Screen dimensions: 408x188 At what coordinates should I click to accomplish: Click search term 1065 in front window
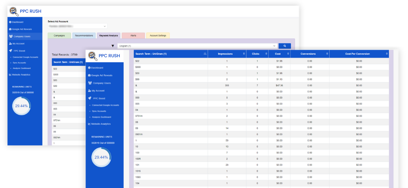(x=137, y=177)
